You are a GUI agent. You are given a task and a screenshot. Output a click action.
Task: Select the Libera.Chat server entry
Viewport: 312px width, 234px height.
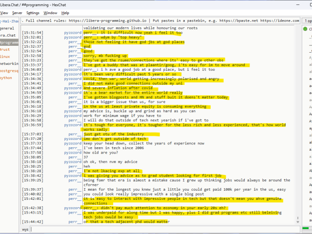(9, 36)
